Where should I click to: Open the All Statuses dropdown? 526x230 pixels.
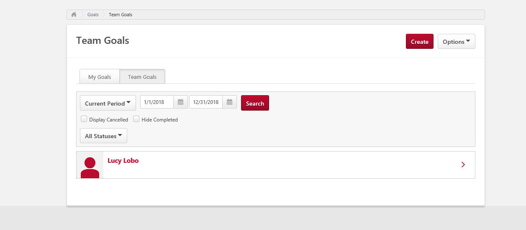[103, 136]
